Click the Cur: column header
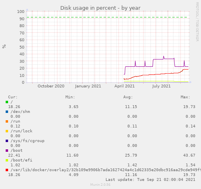 point(13,97)
